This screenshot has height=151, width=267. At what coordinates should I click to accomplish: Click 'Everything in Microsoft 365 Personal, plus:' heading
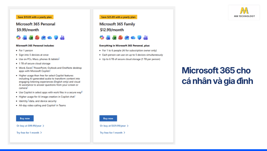point(125,46)
